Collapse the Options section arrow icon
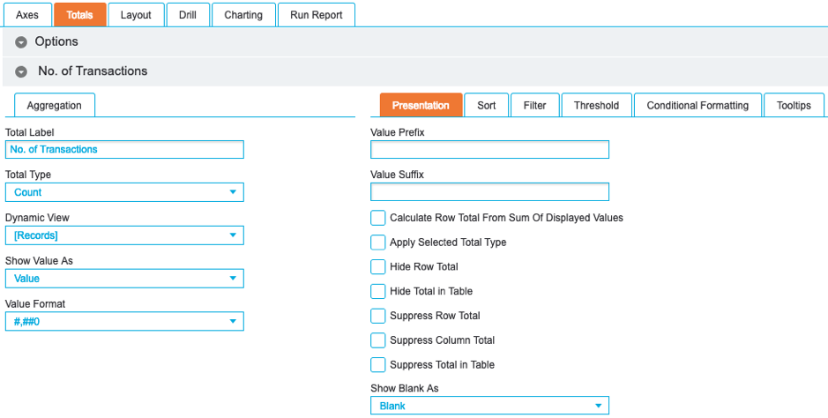Image resolution: width=828 pixels, height=418 pixels. [x=21, y=42]
